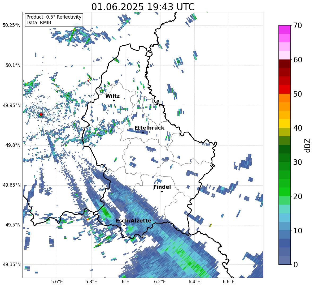This screenshot has height=287, width=314.
Task: Pick the bright green colorbar swatch above 20
Action: tap(284, 192)
